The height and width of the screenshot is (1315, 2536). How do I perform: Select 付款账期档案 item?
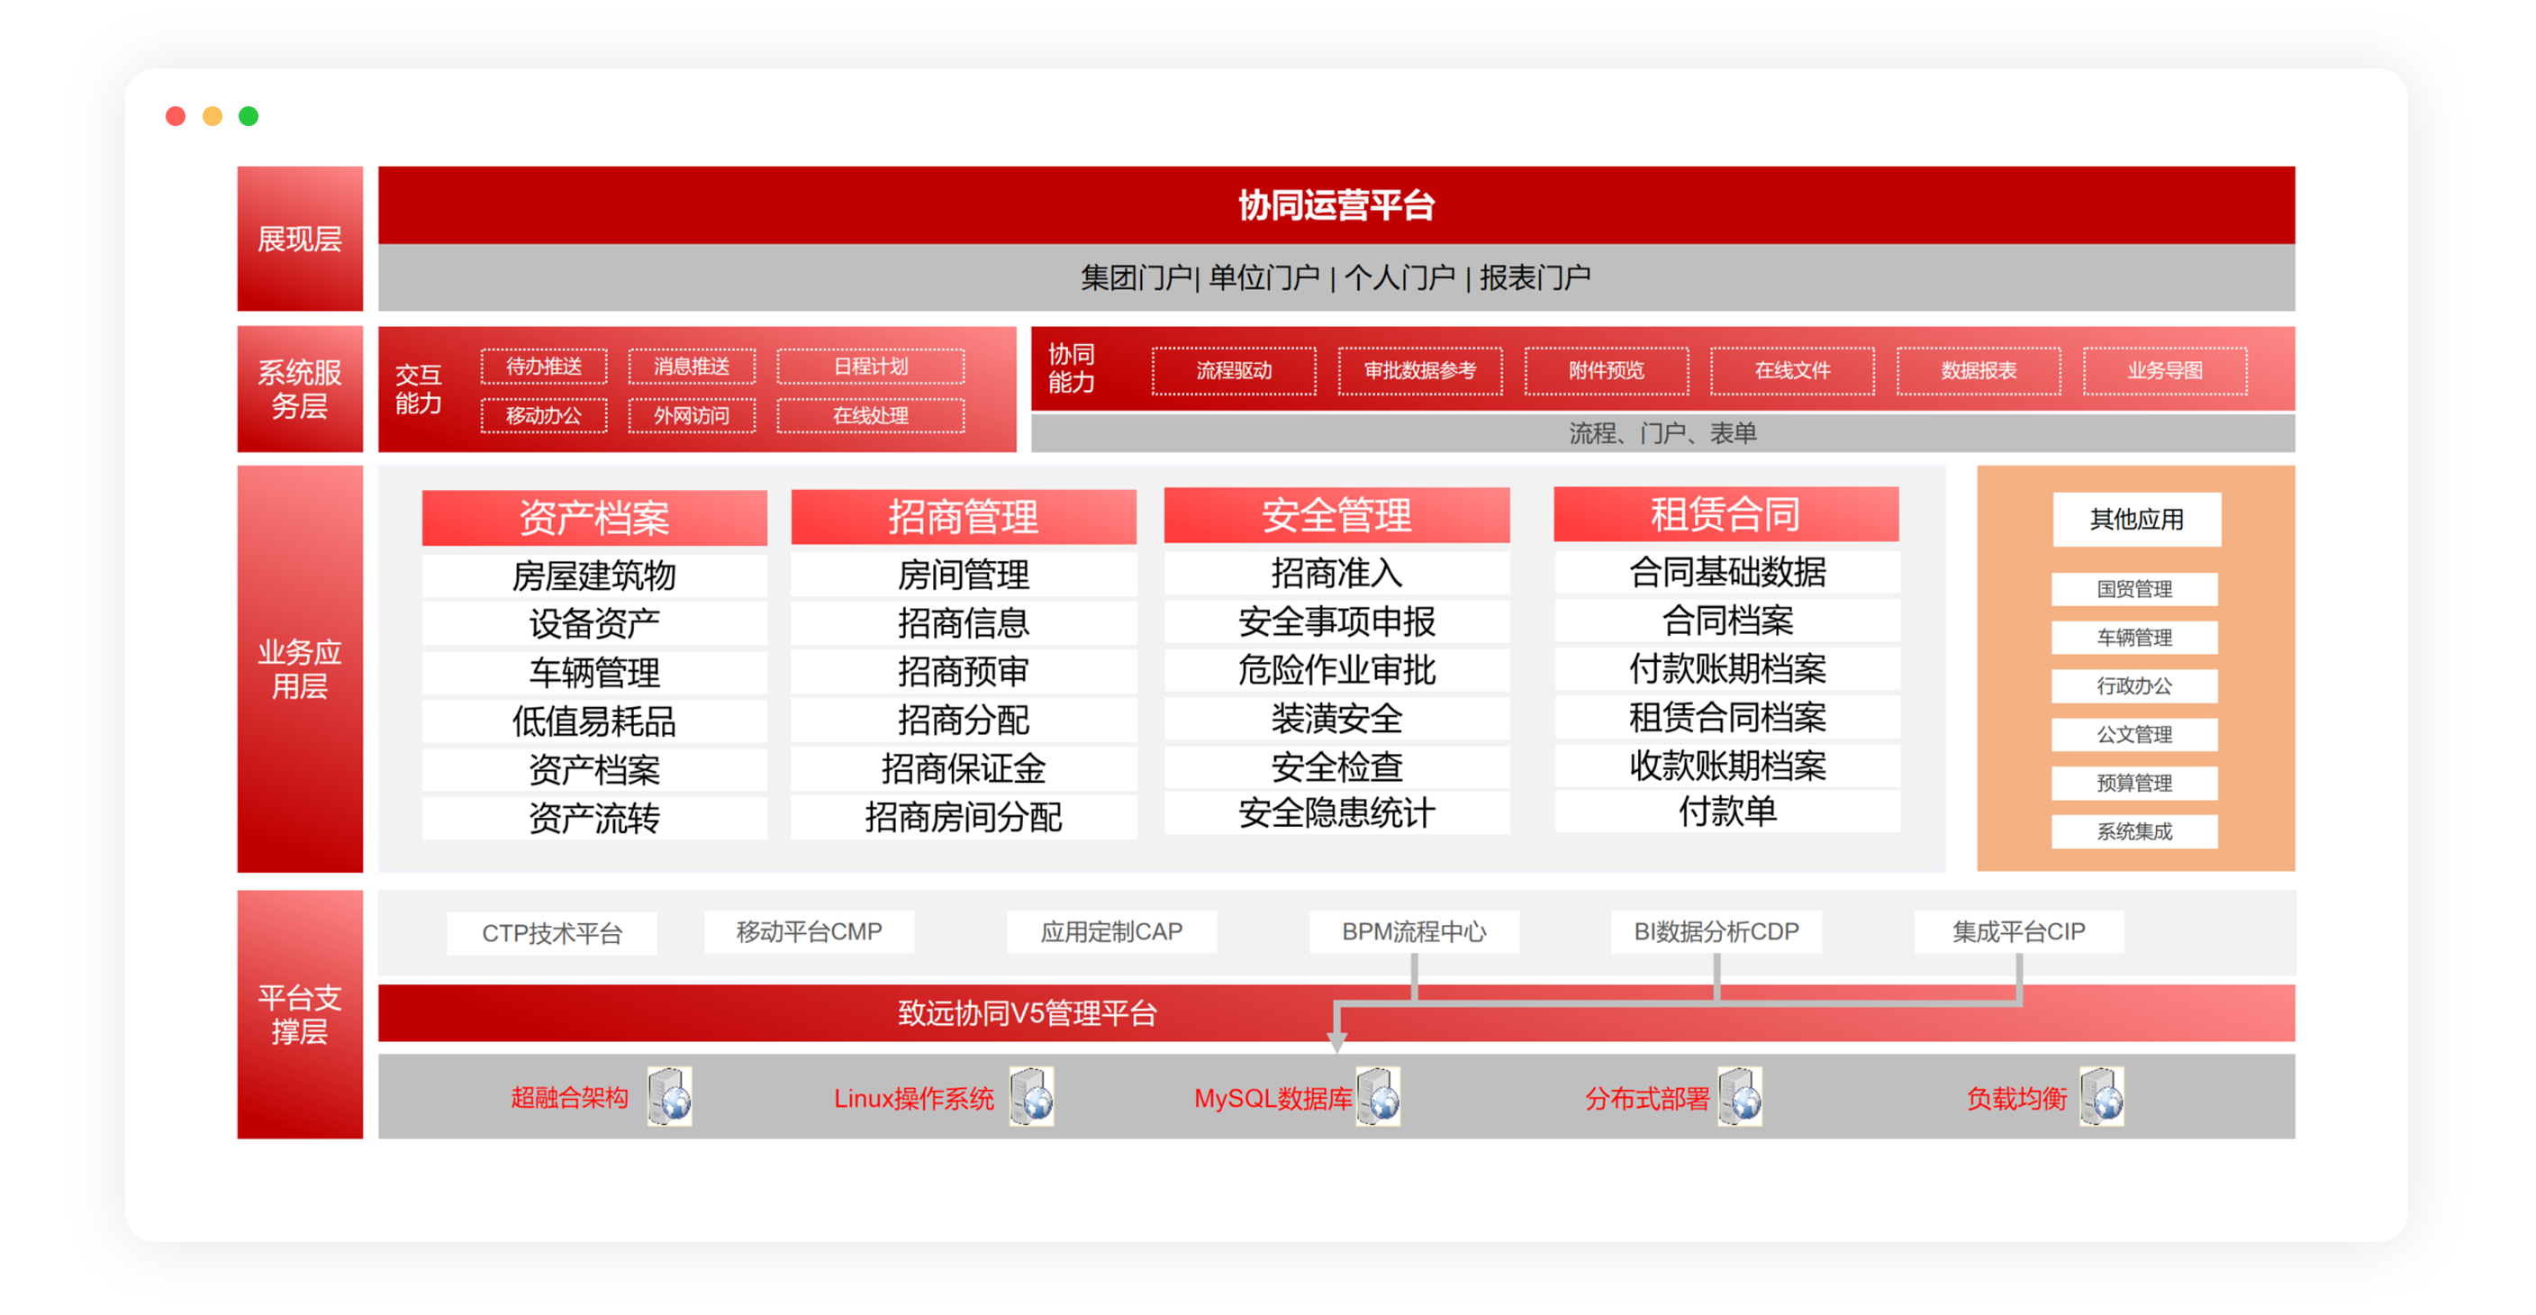(1726, 668)
